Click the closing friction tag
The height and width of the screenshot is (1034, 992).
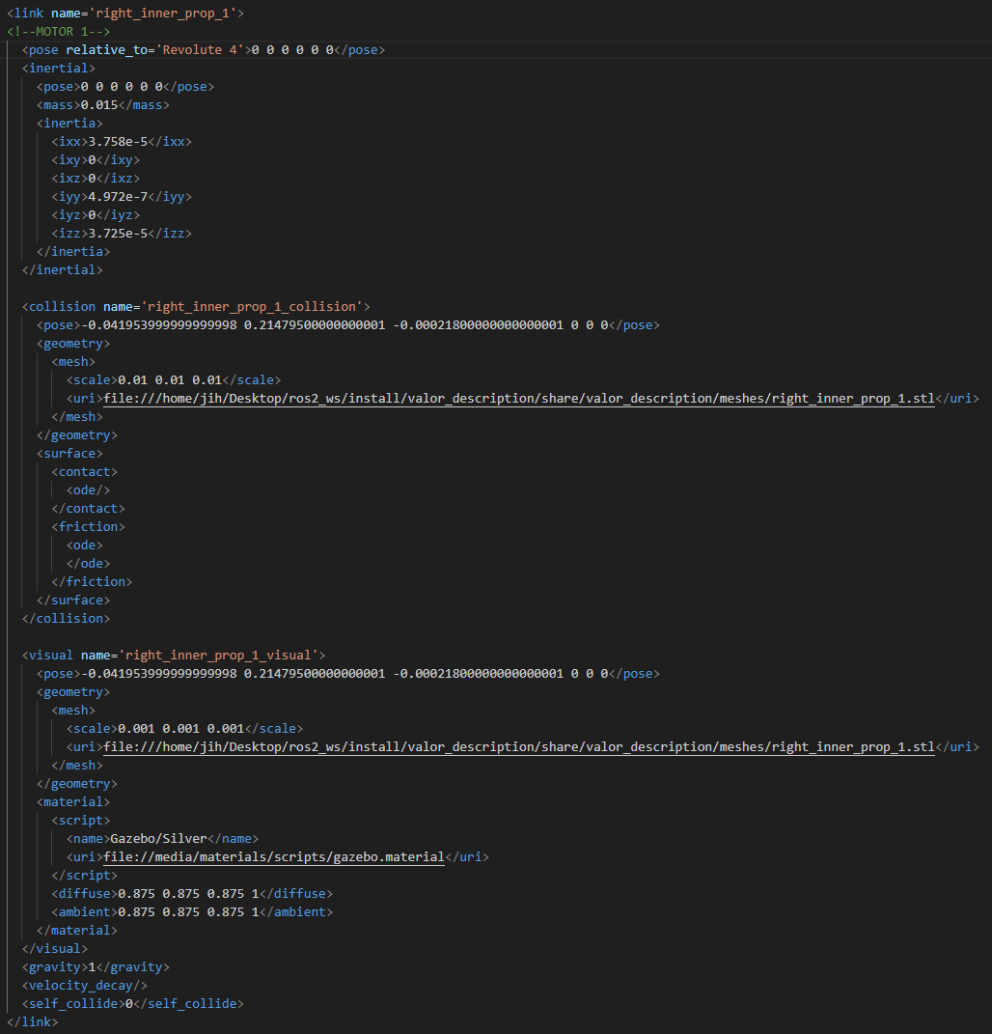[x=92, y=582]
